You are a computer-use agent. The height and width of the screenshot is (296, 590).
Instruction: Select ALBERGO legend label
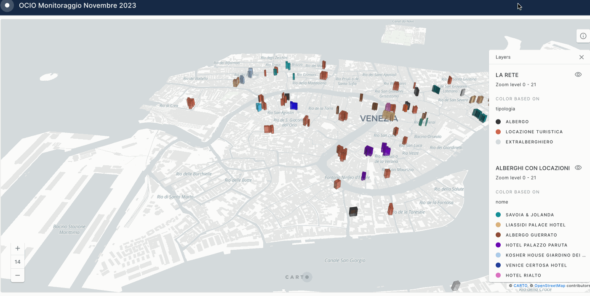pyautogui.click(x=517, y=122)
